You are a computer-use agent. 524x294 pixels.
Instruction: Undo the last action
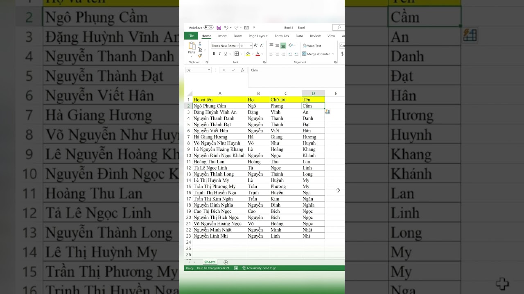[x=226, y=27]
